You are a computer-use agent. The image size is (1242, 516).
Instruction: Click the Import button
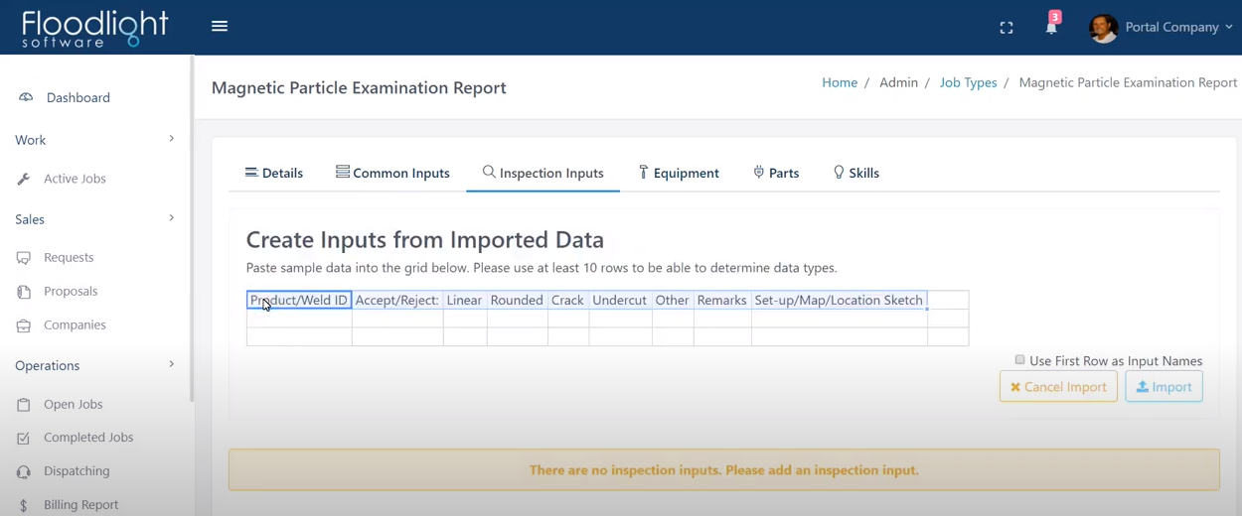coord(1164,387)
